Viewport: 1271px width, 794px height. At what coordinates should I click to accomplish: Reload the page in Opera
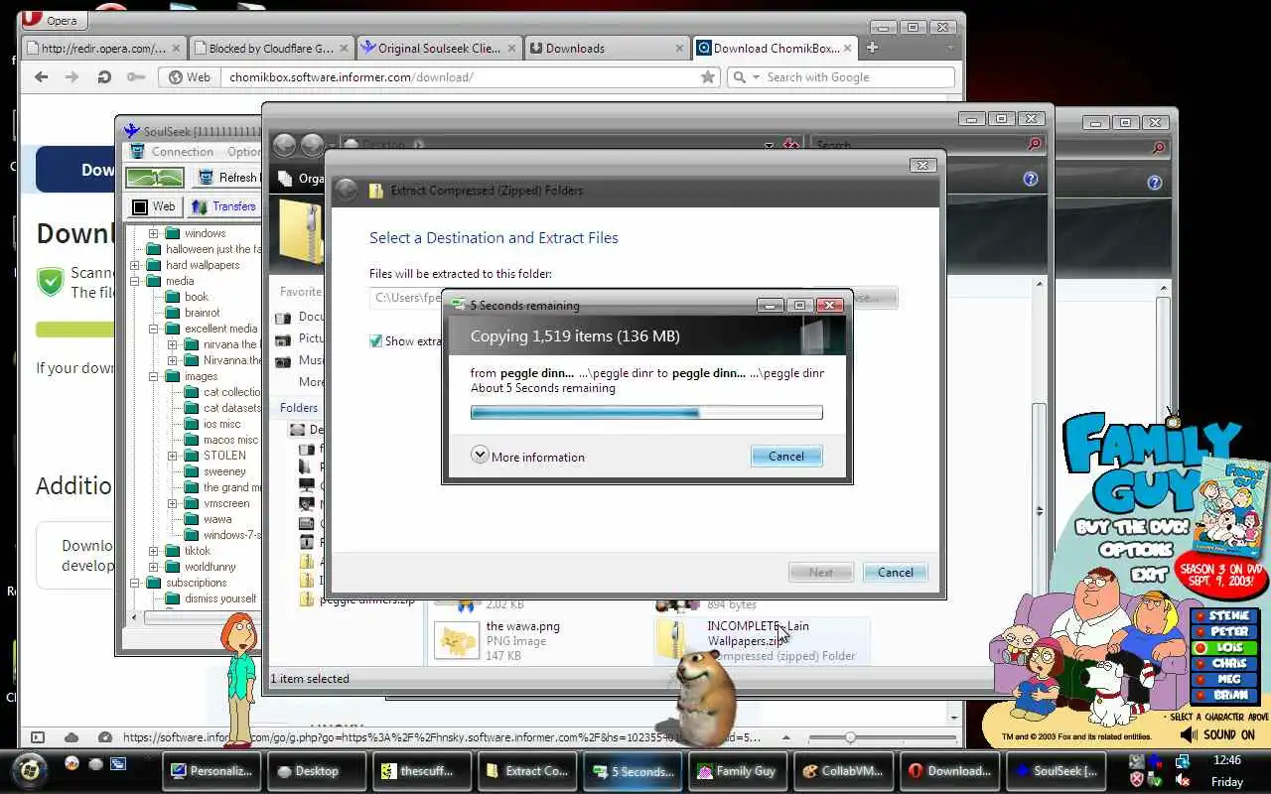coord(104,76)
